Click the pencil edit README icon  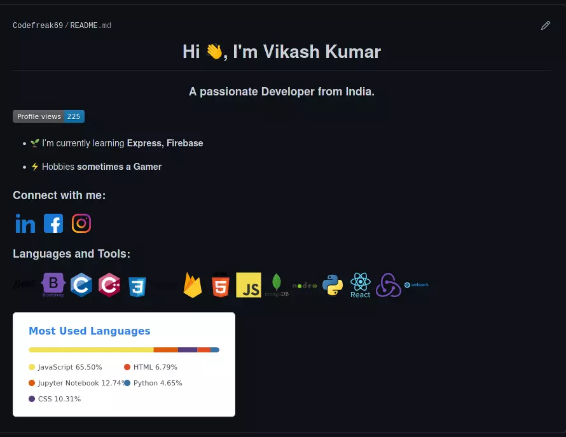pyautogui.click(x=546, y=25)
